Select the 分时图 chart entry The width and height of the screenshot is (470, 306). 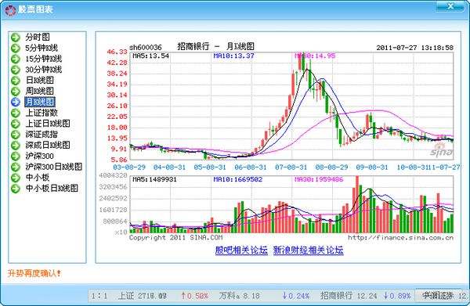[x=38, y=37]
